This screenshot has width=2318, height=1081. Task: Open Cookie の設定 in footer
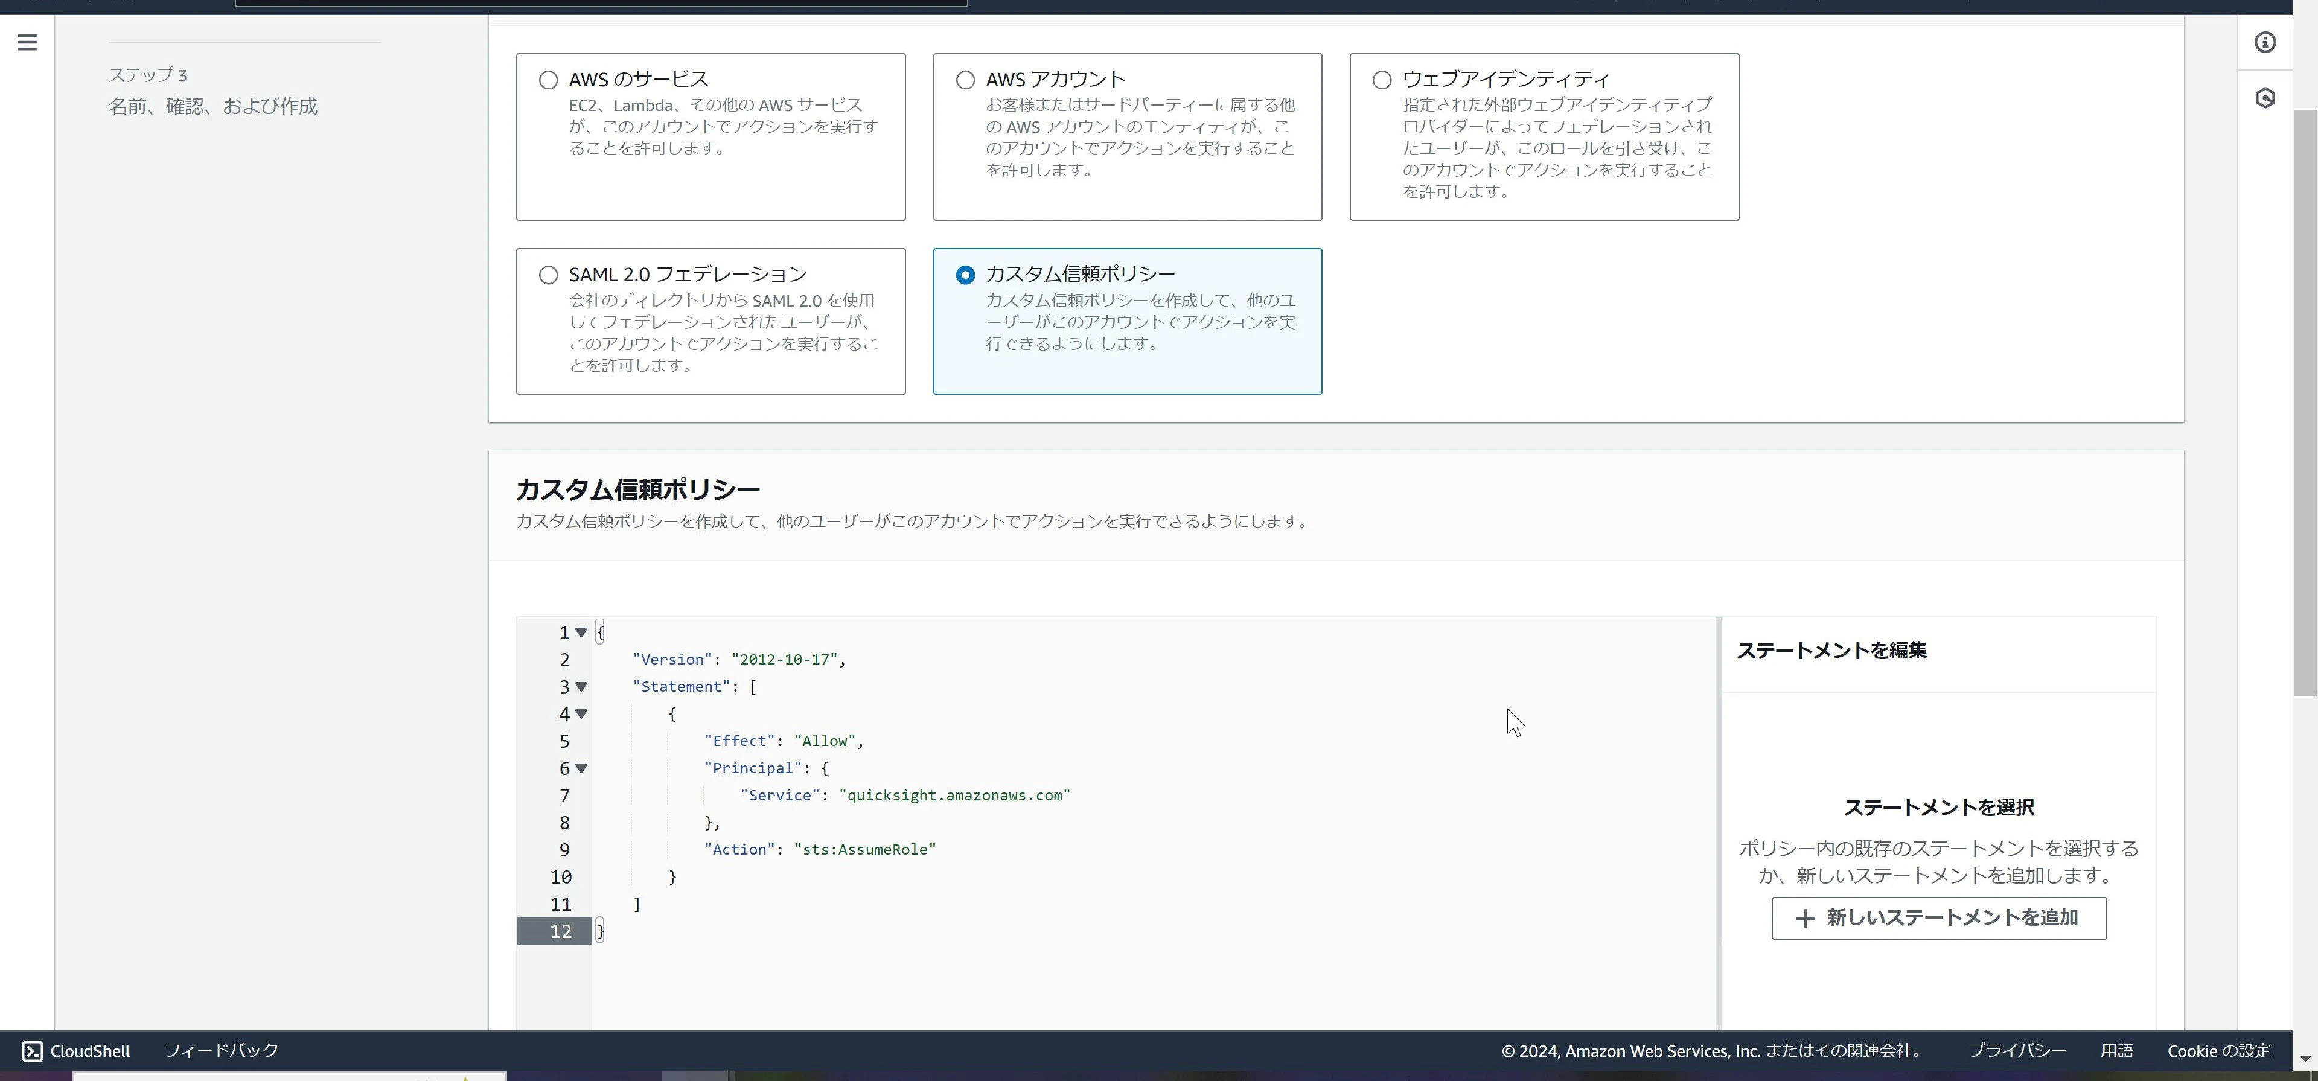click(x=2218, y=1050)
